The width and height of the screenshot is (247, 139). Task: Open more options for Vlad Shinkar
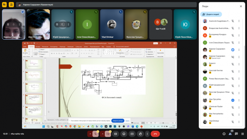coord(239,122)
